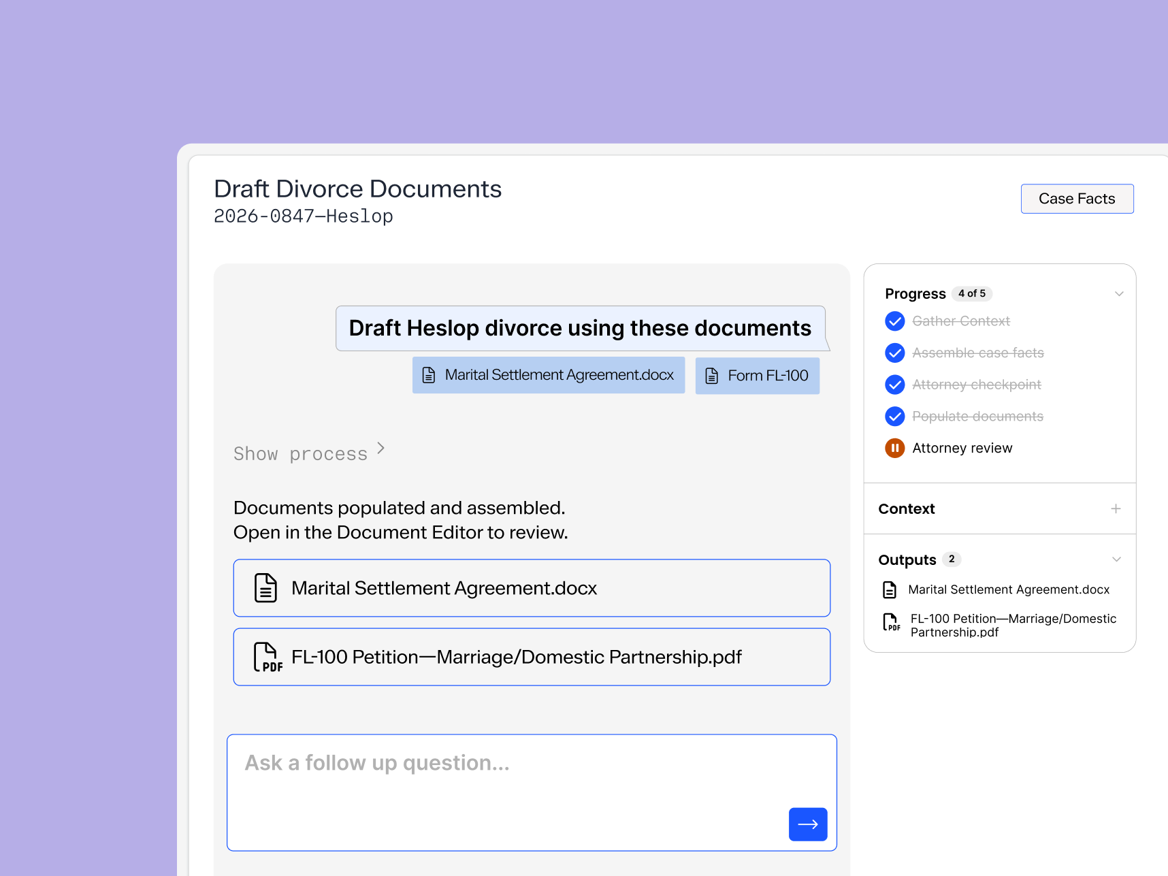This screenshot has width=1168, height=876.
Task: Click the Progress section heading
Action: pyautogui.click(x=915, y=293)
